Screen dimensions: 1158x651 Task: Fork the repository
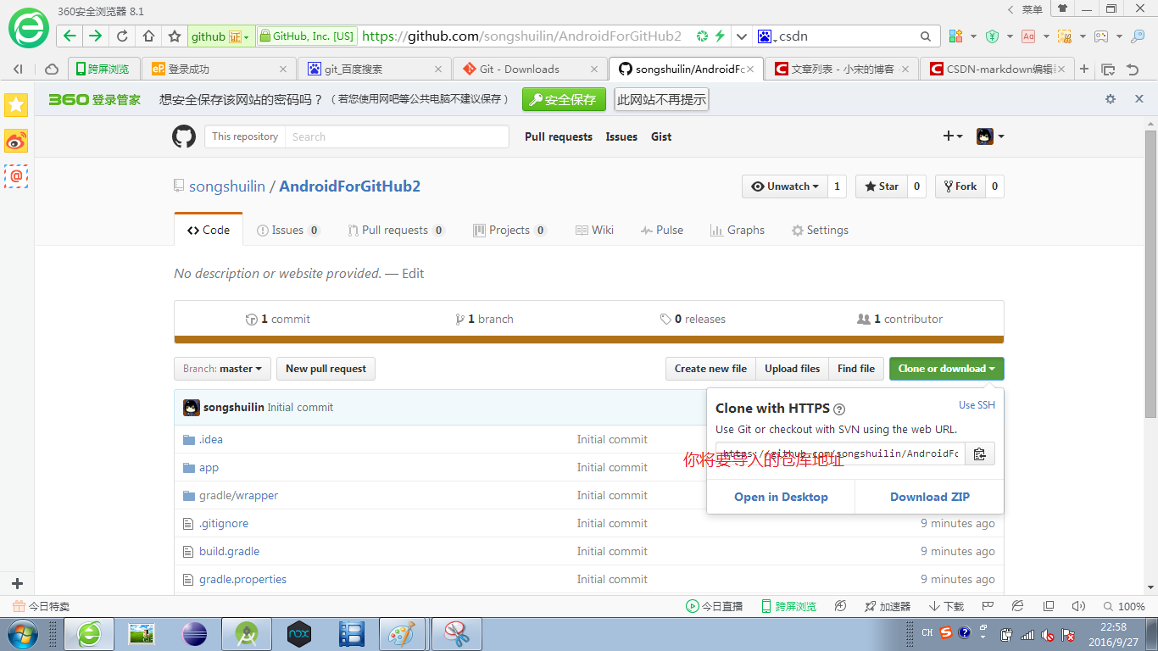tap(960, 186)
